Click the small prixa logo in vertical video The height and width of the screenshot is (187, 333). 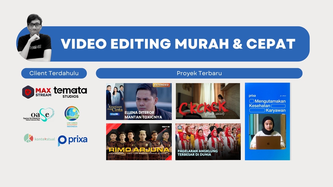pos(252,96)
